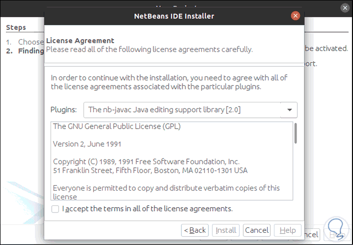Open the Plugins combo box
This screenshot has width=353, height=245.
182,109
